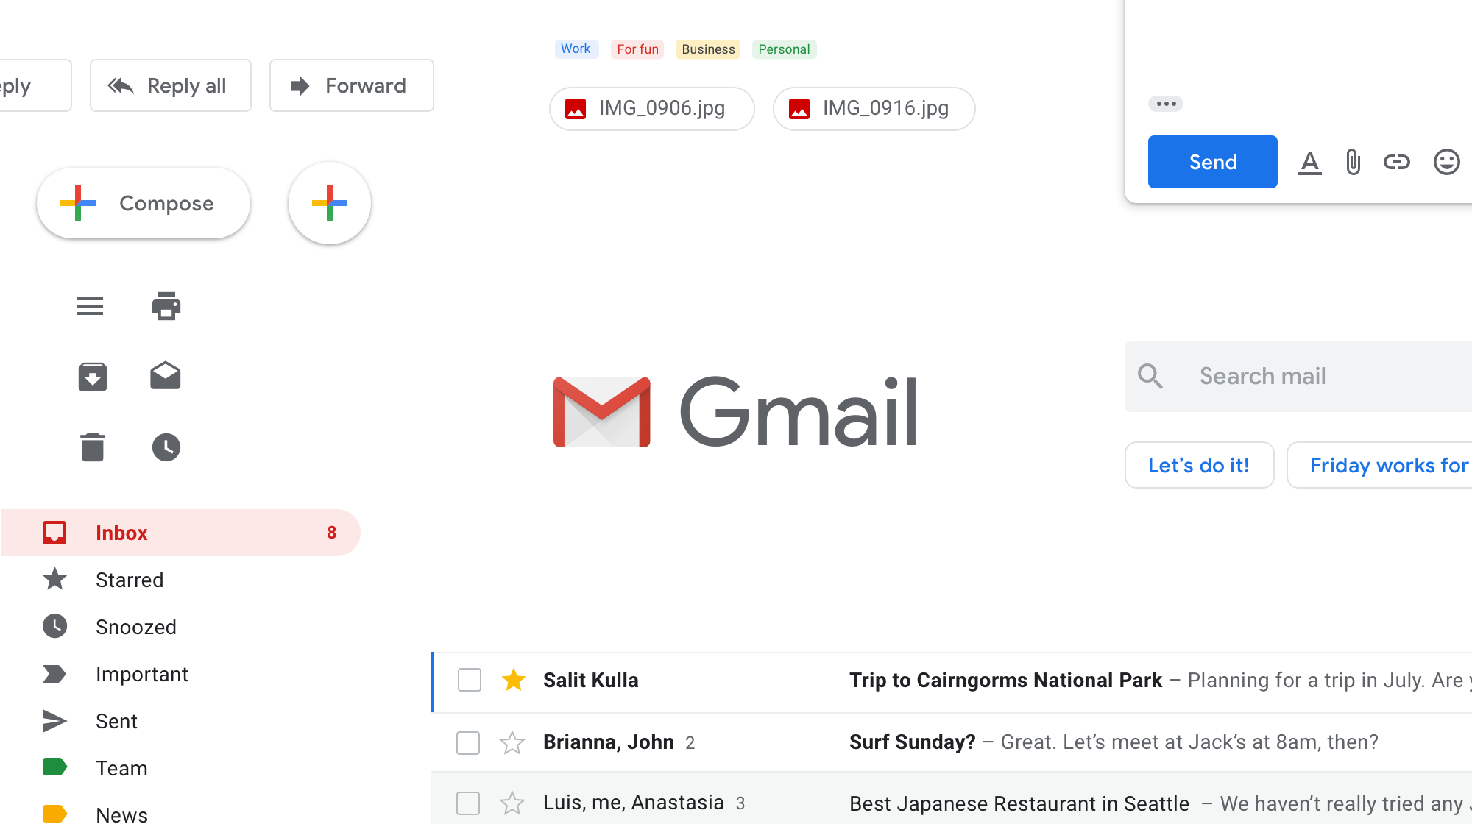Viewport: 1472px width, 824px height.
Task: Open the Work label tag
Action: 576,48
